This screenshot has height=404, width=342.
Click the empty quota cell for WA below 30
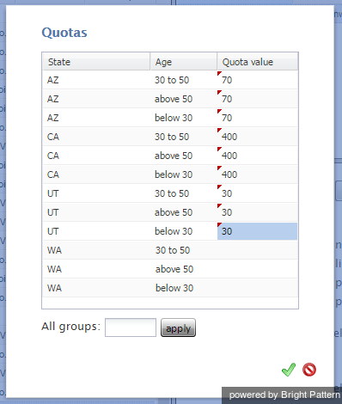pyautogui.click(x=258, y=288)
